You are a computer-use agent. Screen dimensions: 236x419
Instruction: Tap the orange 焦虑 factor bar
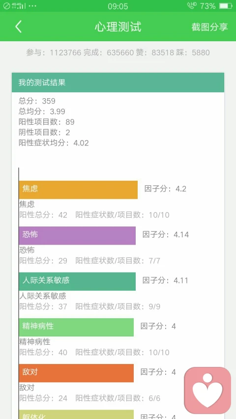click(78, 190)
